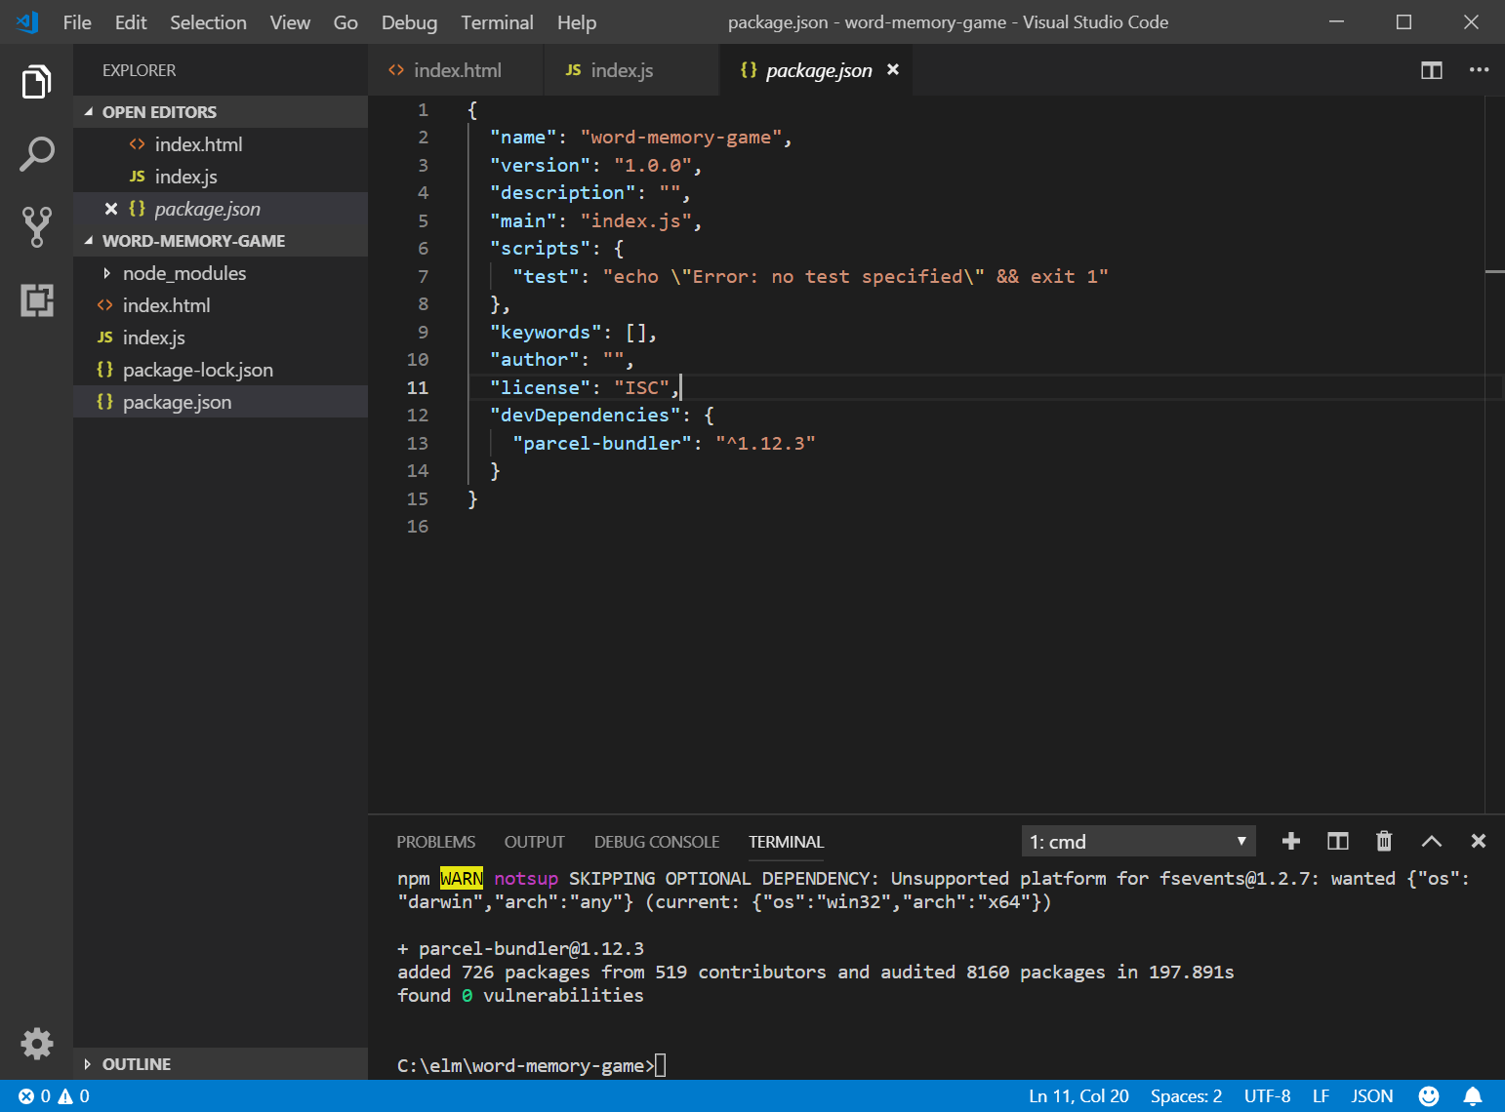
Task: Click the errors count status icon
Action: [x=34, y=1096]
